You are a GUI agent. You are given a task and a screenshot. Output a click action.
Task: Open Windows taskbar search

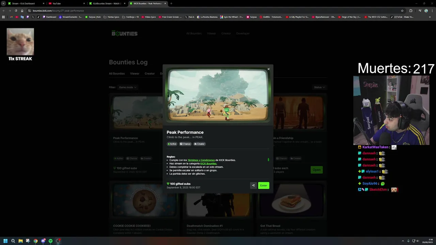point(13,241)
